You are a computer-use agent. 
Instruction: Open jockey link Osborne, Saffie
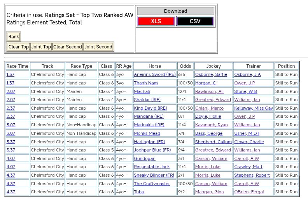pyautogui.click(x=211, y=74)
